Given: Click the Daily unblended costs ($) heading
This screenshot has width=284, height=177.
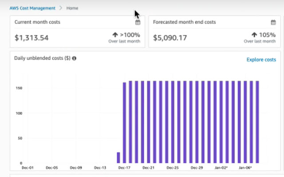Looking at the screenshot, I should point(42,58).
